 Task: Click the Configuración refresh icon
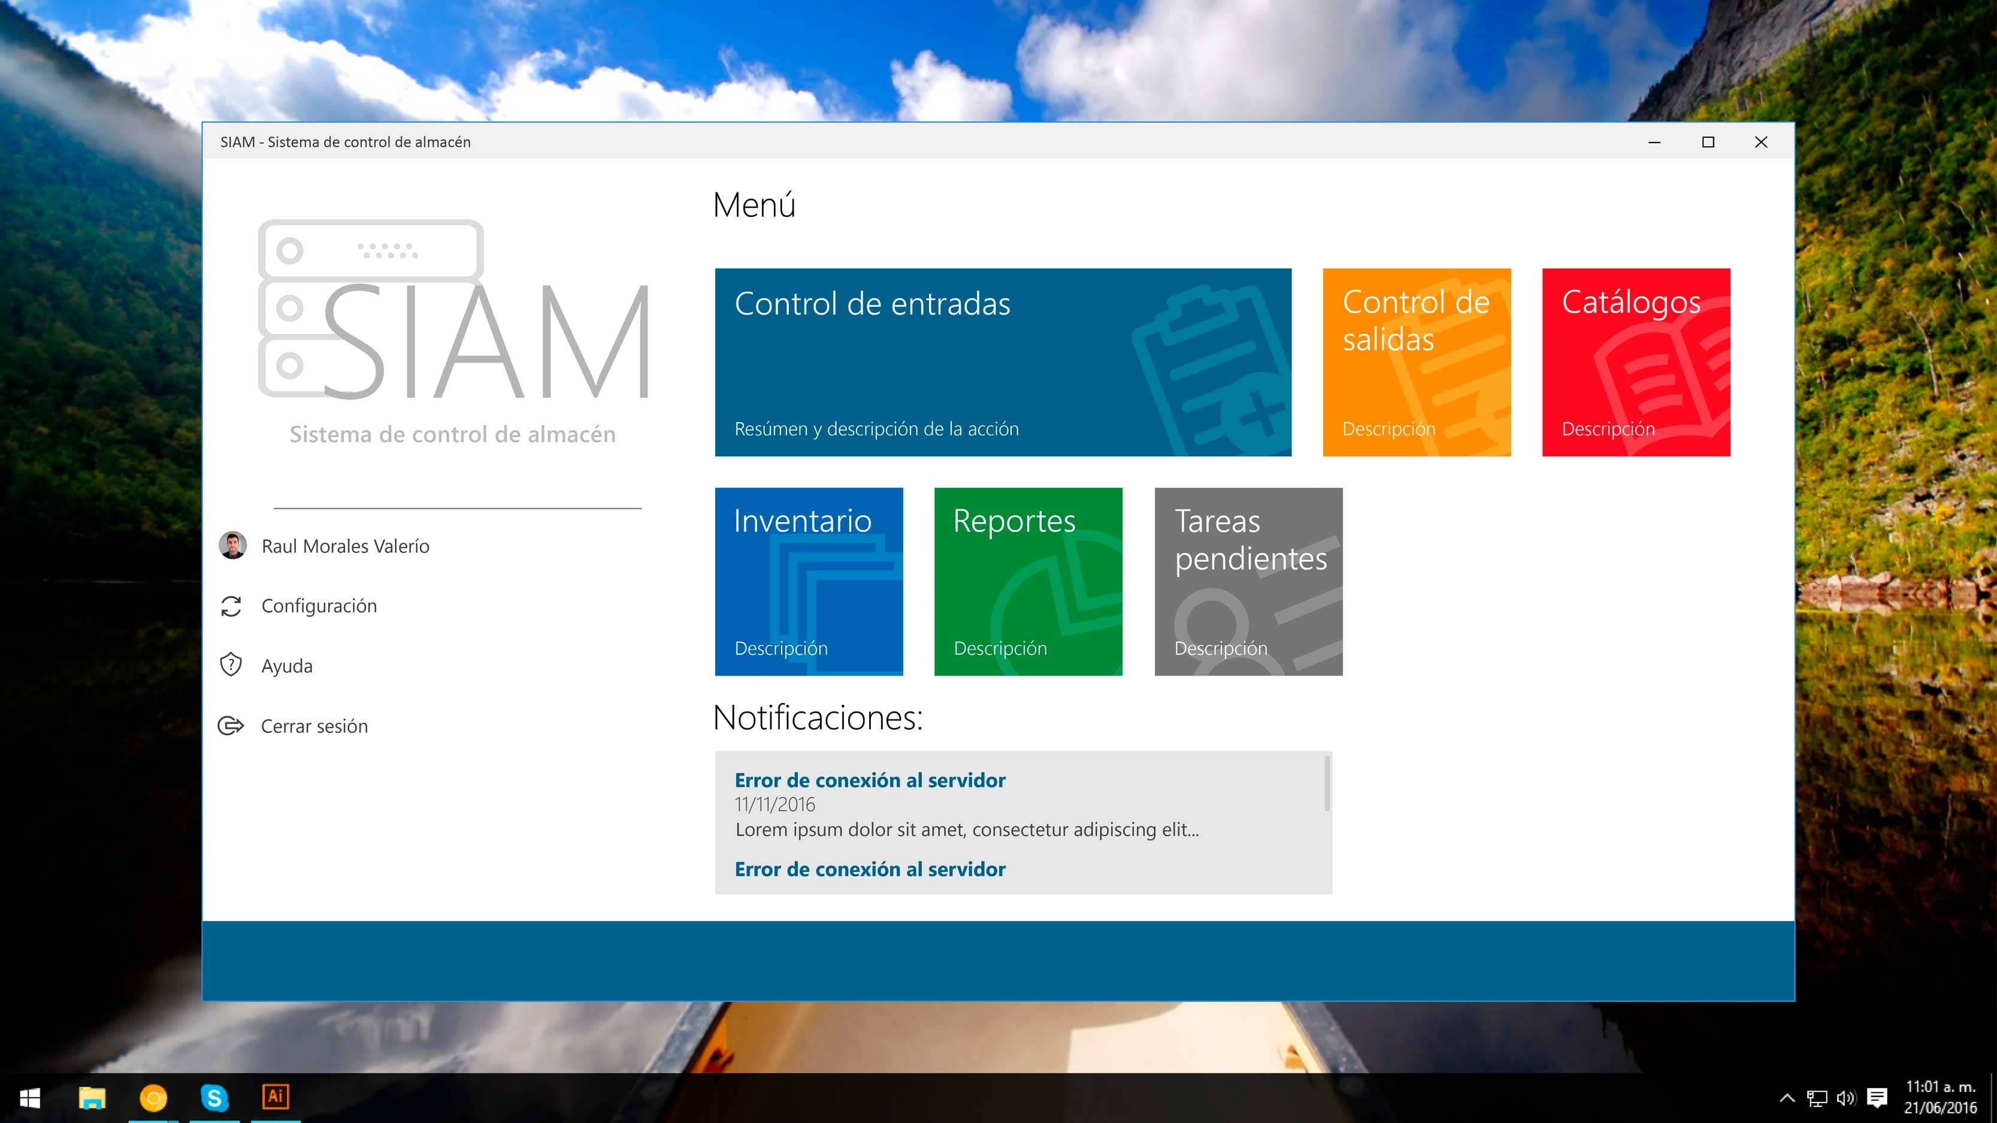[x=231, y=606]
